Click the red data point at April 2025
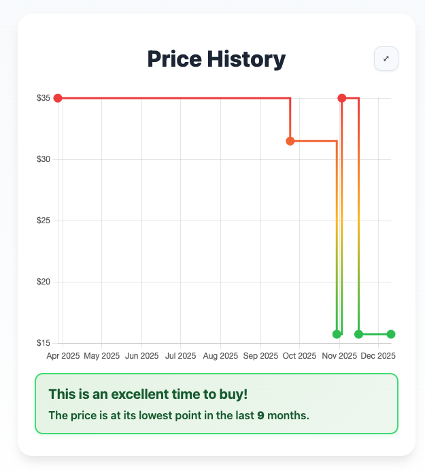Screen dimensions: 425x471 (x=58, y=98)
